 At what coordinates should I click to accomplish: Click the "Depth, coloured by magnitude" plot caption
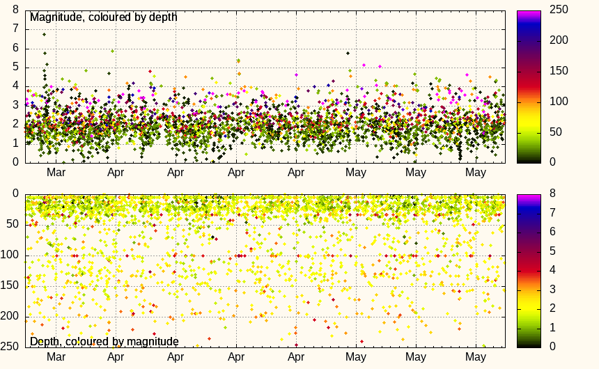(x=104, y=341)
